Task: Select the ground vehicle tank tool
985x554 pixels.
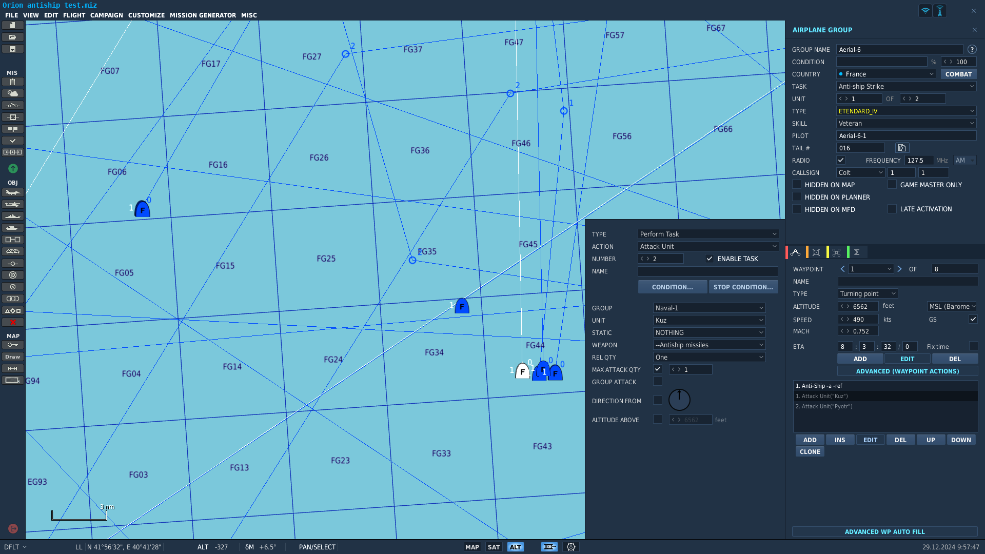Action: click(x=13, y=228)
